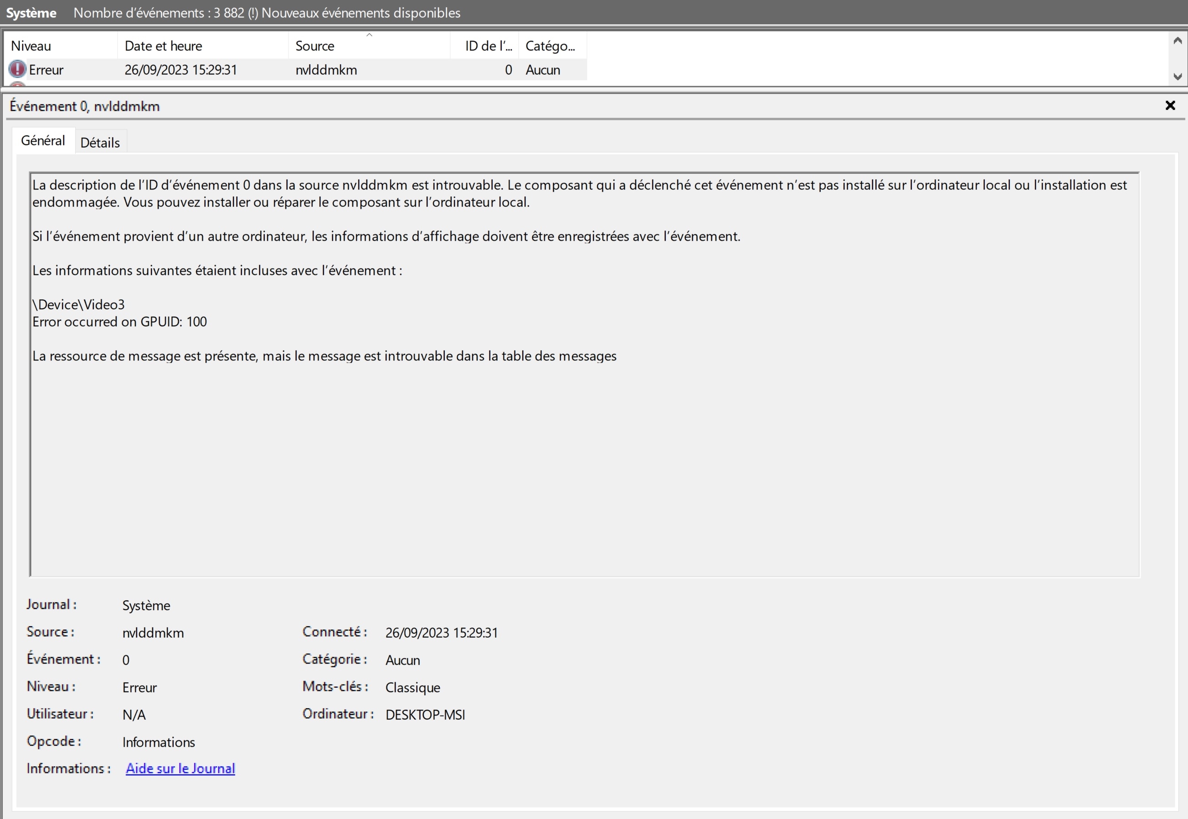
Task: Click the Connecté date value field
Action: click(x=441, y=633)
